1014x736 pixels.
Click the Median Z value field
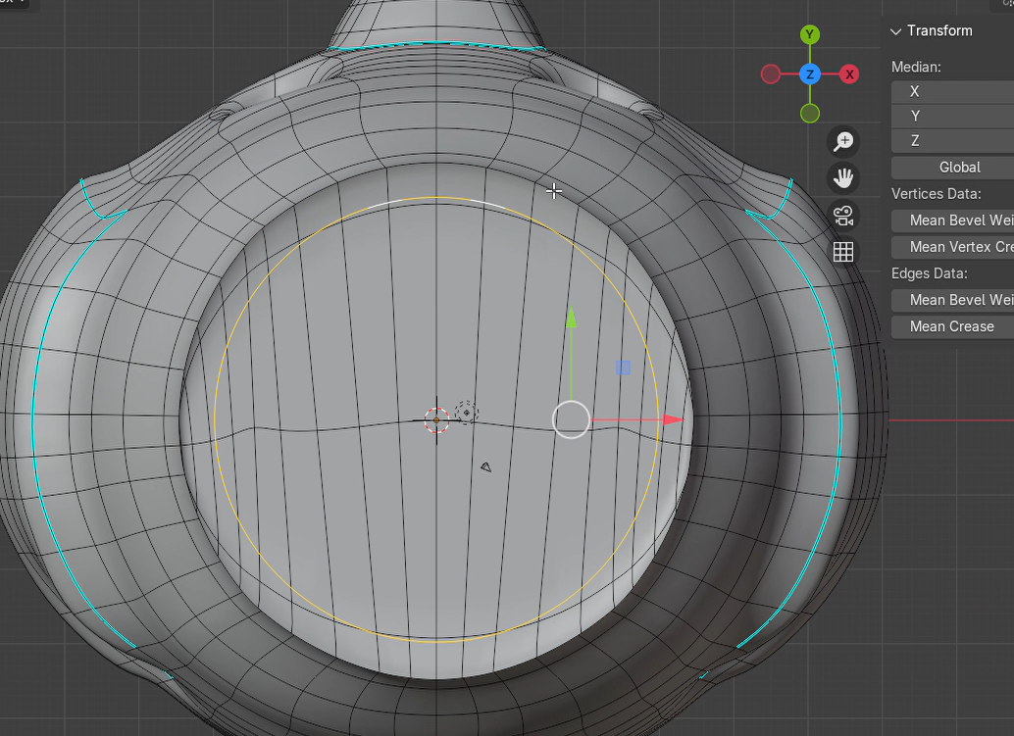point(952,141)
